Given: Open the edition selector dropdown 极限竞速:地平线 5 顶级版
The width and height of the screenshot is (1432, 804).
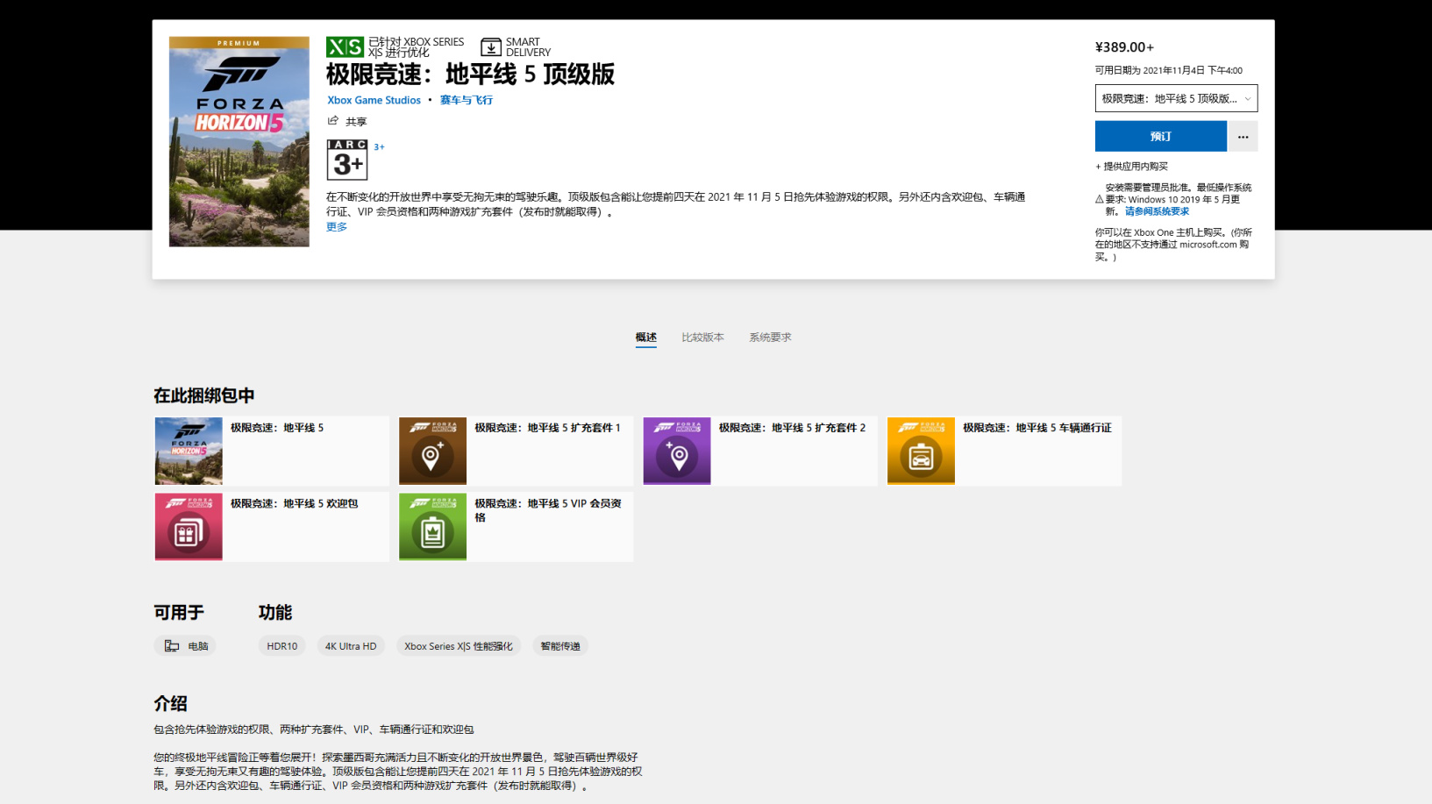Looking at the screenshot, I should (x=1176, y=98).
